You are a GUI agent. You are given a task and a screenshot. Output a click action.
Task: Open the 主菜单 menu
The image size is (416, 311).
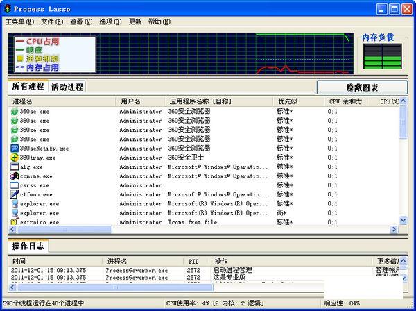point(19,22)
